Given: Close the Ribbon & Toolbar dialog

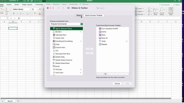Looking at the screenshot, I should pos(48,8).
